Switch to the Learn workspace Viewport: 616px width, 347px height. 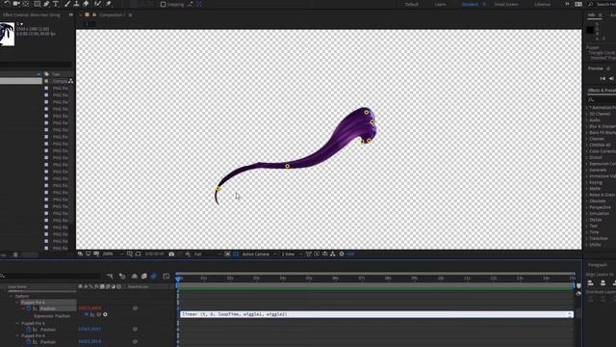click(x=440, y=4)
